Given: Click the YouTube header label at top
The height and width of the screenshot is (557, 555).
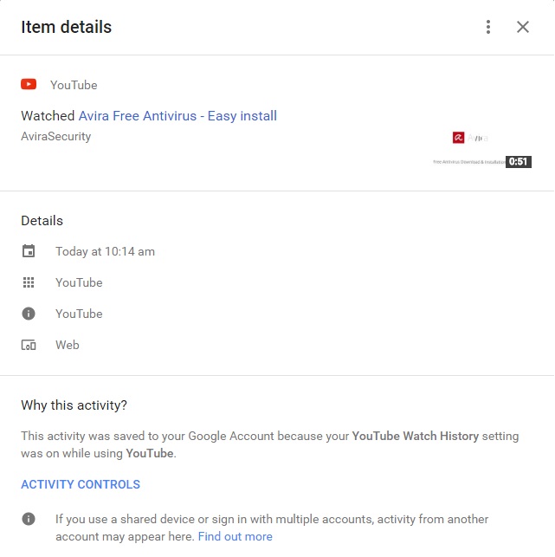Looking at the screenshot, I should 74,85.
